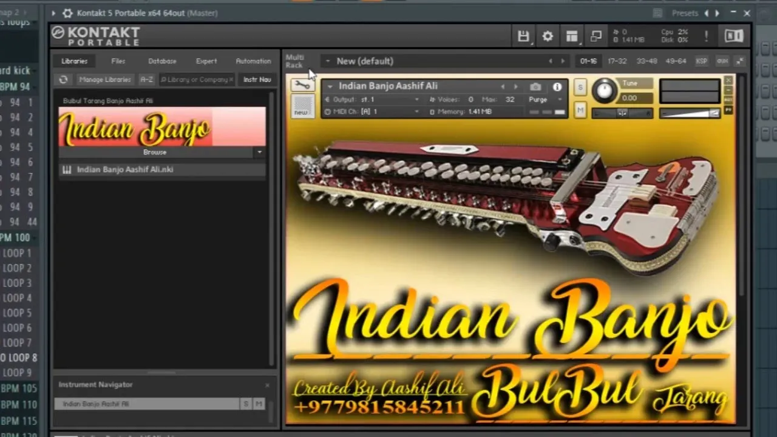
Task: Mute the Indian Banjo instrument
Action: tap(580, 110)
